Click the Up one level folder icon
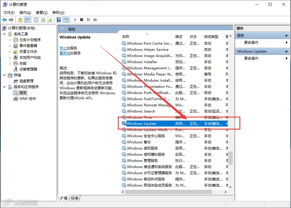291x208 pixels. (20, 20)
